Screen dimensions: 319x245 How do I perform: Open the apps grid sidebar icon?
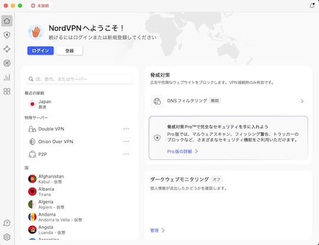[7, 92]
